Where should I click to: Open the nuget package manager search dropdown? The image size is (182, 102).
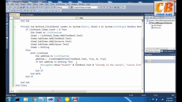point(97,7)
